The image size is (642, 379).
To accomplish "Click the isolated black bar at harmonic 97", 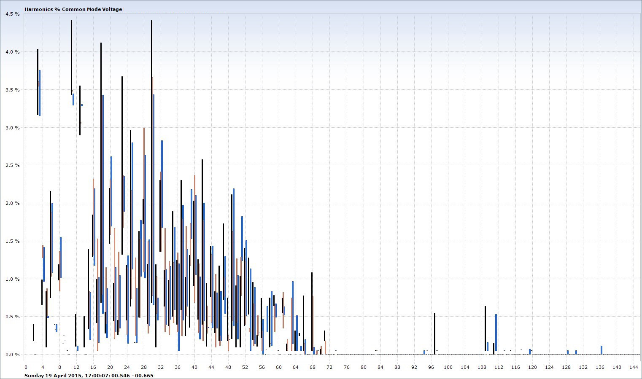I will 434,334.
